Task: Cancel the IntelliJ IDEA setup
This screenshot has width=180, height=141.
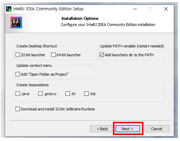Action: pyautogui.click(x=157, y=129)
